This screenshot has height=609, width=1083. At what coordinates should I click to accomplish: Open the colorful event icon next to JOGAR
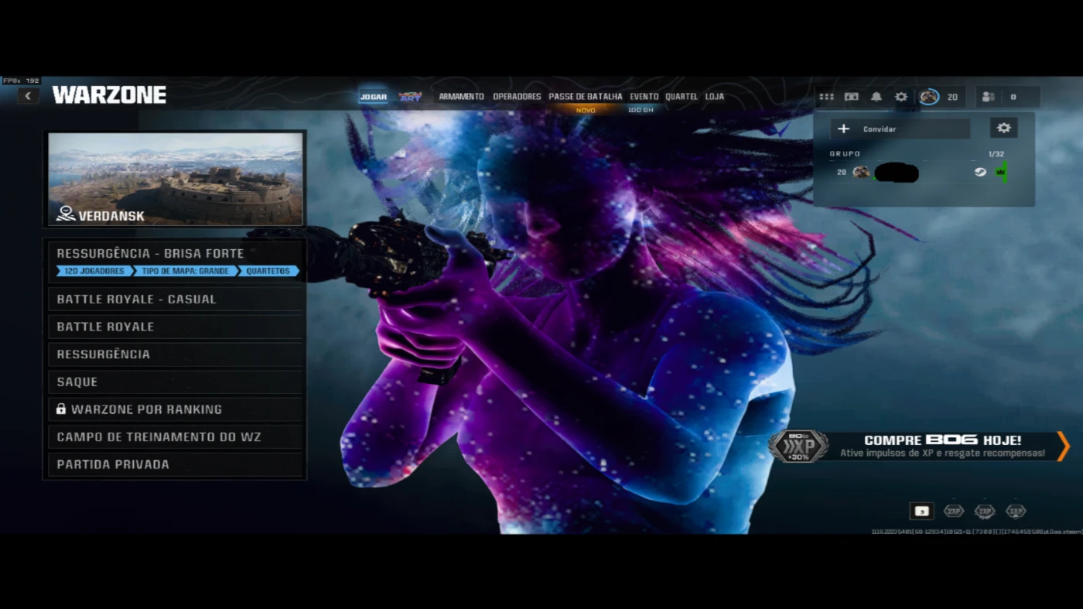tap(410, 97)
